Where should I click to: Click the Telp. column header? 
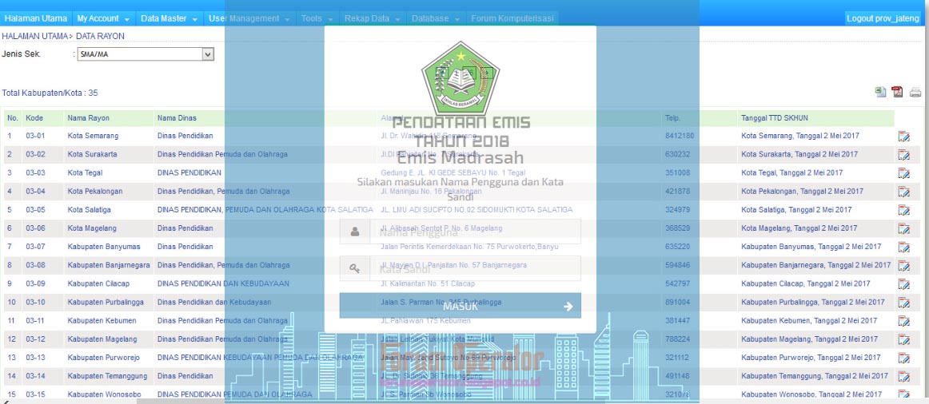click(x=672, y=118)
